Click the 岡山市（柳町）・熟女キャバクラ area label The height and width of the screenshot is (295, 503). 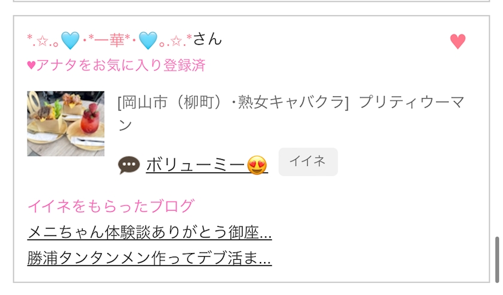coord(233,102)
